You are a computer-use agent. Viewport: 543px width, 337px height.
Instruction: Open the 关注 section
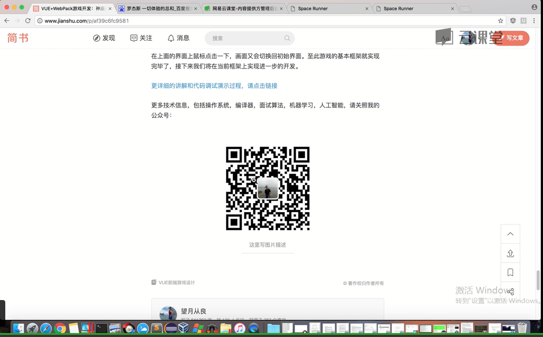coord(141,38)
